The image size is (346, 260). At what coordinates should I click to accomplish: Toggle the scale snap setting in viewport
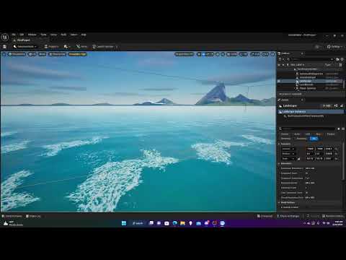[255, 54]
